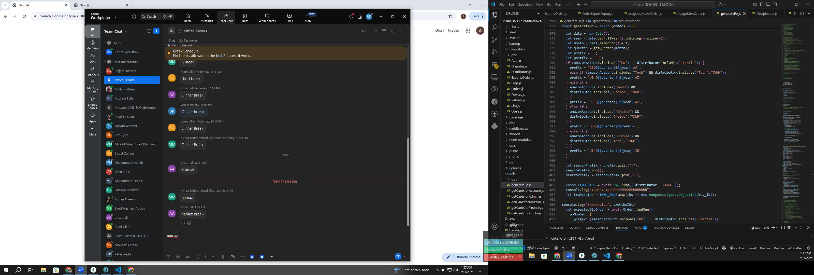Screen dimensions: 814x275
Task: Add reaction to the namaz break message
Action: click(x=189, y=223)
